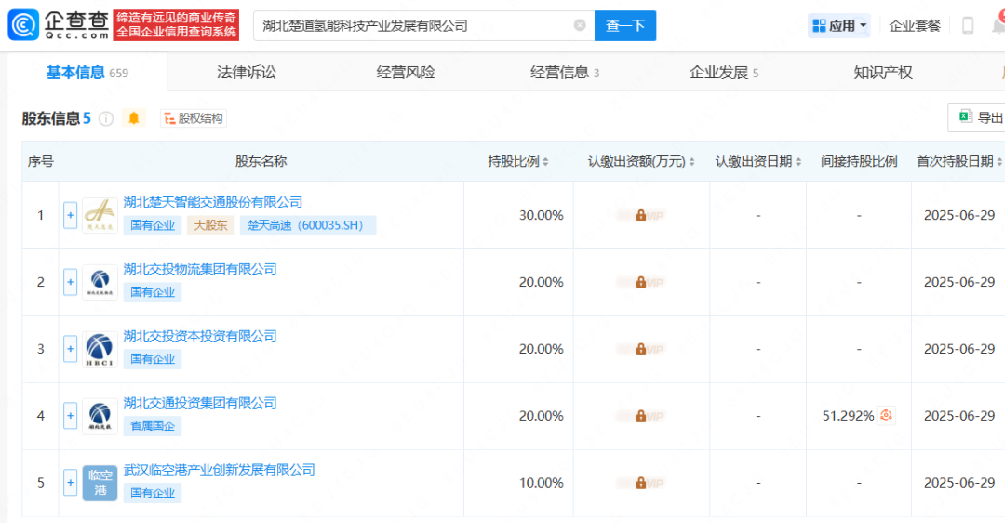Click 省属国企 tag under 湖北交通投资集团
1005x523 pixels.
point(153,425)
